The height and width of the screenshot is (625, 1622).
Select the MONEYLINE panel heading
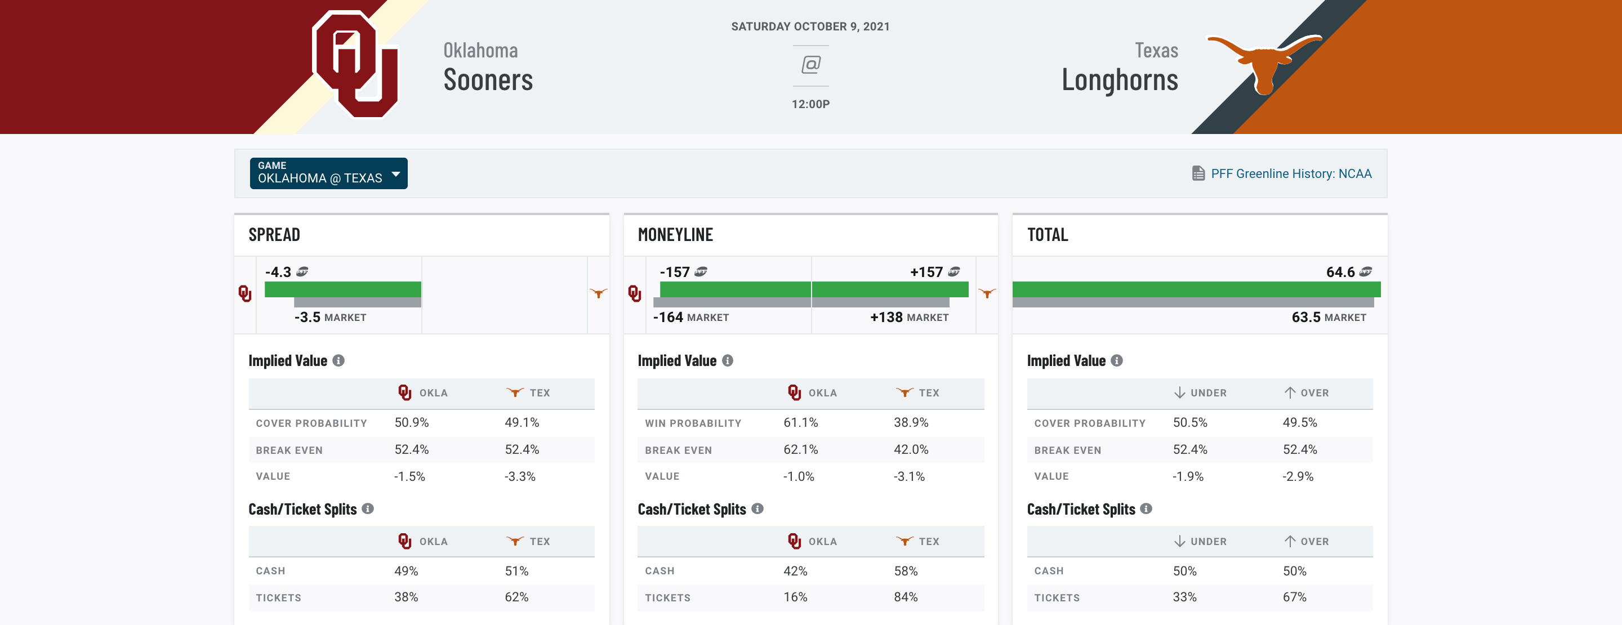click(x=675, y=235)
